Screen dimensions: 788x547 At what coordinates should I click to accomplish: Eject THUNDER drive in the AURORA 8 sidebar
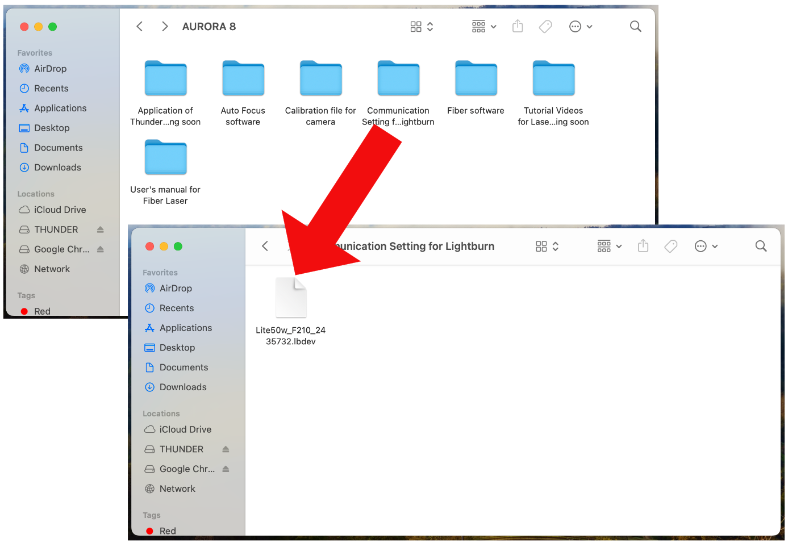[x=101, y=229]
